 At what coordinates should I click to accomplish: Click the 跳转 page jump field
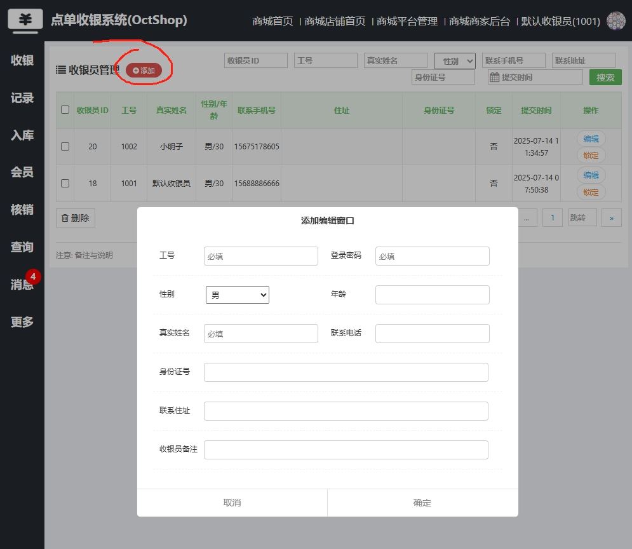pyautogui.click(x=582, y=218)
